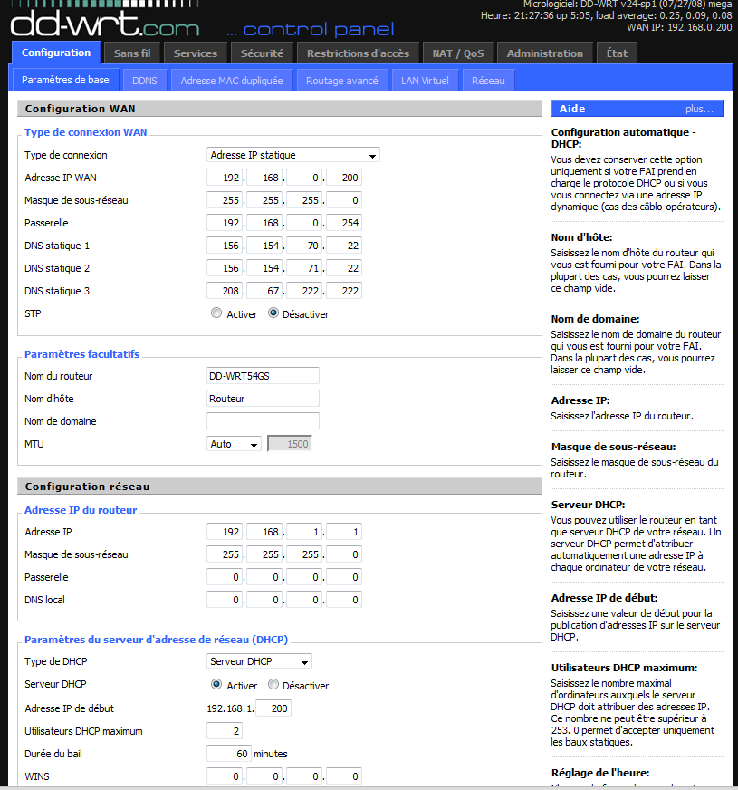Select Serveur DHCP Désactiver radio

[x=273, y=684]
